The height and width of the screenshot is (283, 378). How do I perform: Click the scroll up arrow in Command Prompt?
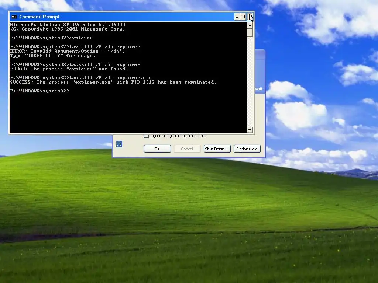click(250, 25)
